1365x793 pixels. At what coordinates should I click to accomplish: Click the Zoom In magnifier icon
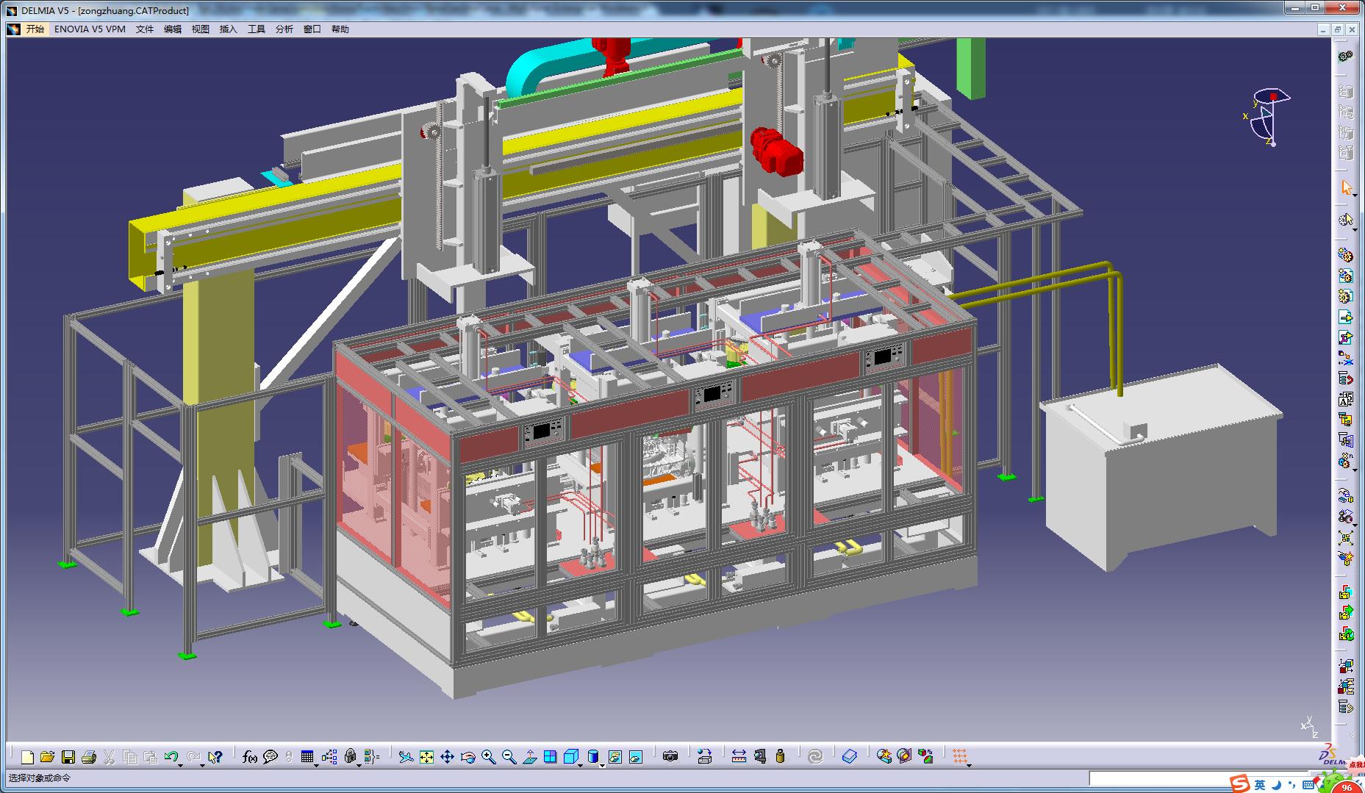pos(488,757)
